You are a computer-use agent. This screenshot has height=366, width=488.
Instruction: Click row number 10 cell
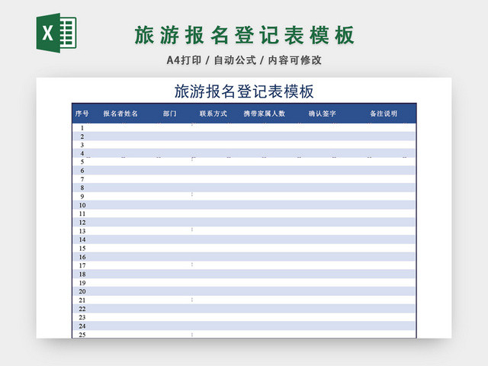(x=82, y=205)
